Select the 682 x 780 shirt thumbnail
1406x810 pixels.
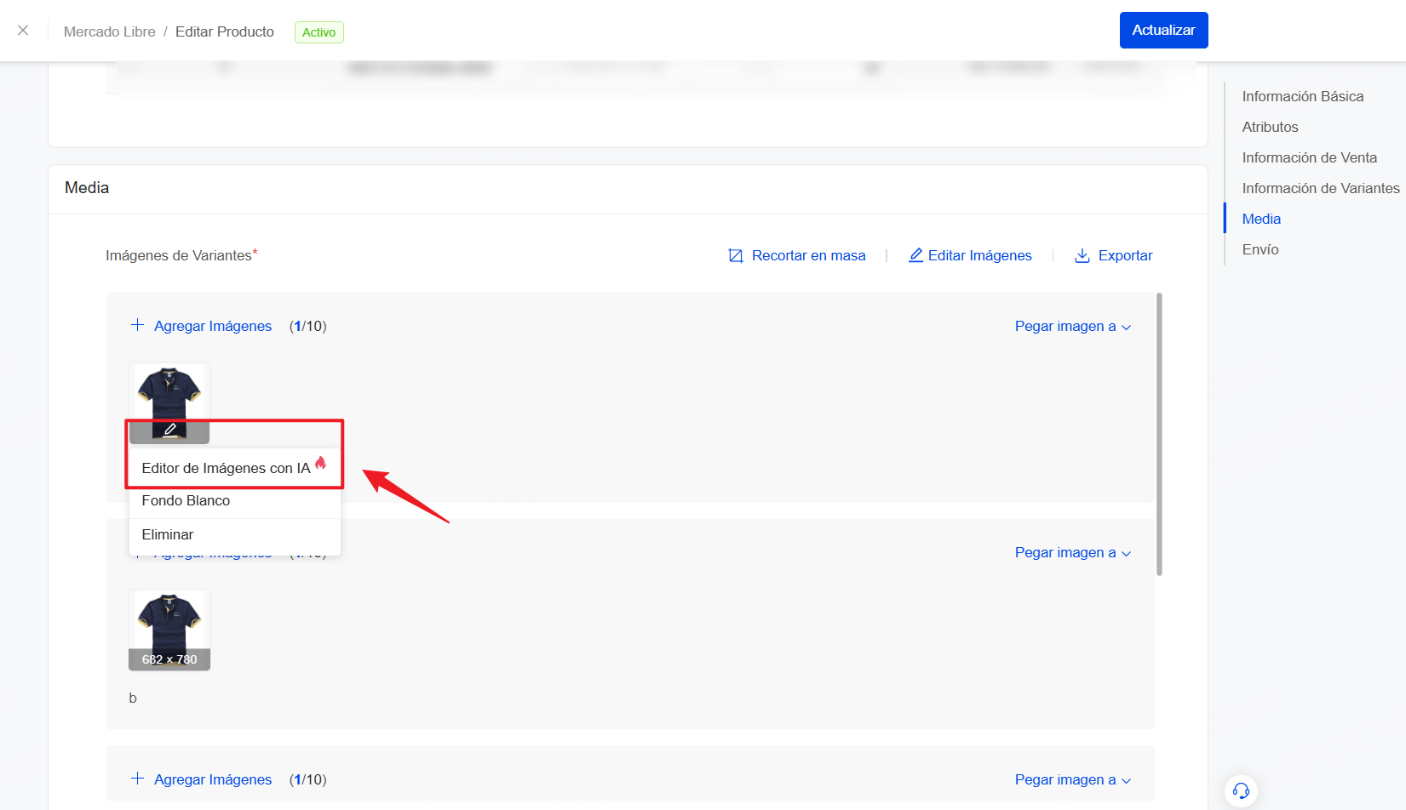click(x=169, y=629)
